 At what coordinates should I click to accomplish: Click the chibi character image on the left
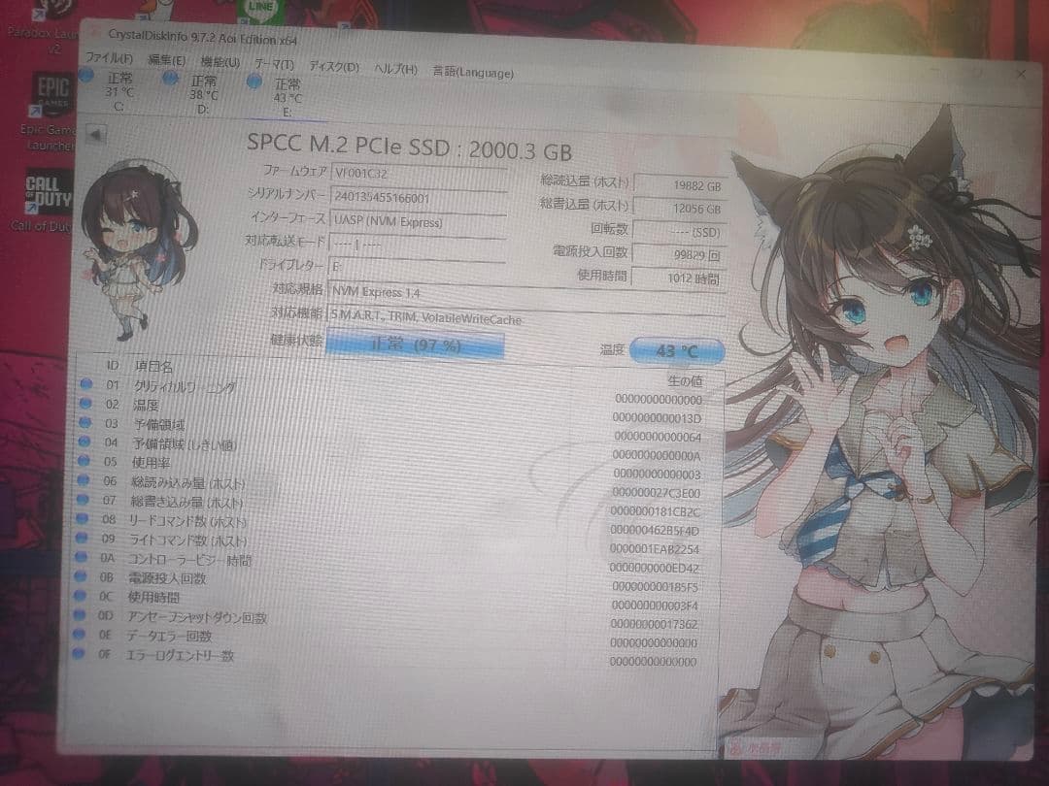(139, 248)
